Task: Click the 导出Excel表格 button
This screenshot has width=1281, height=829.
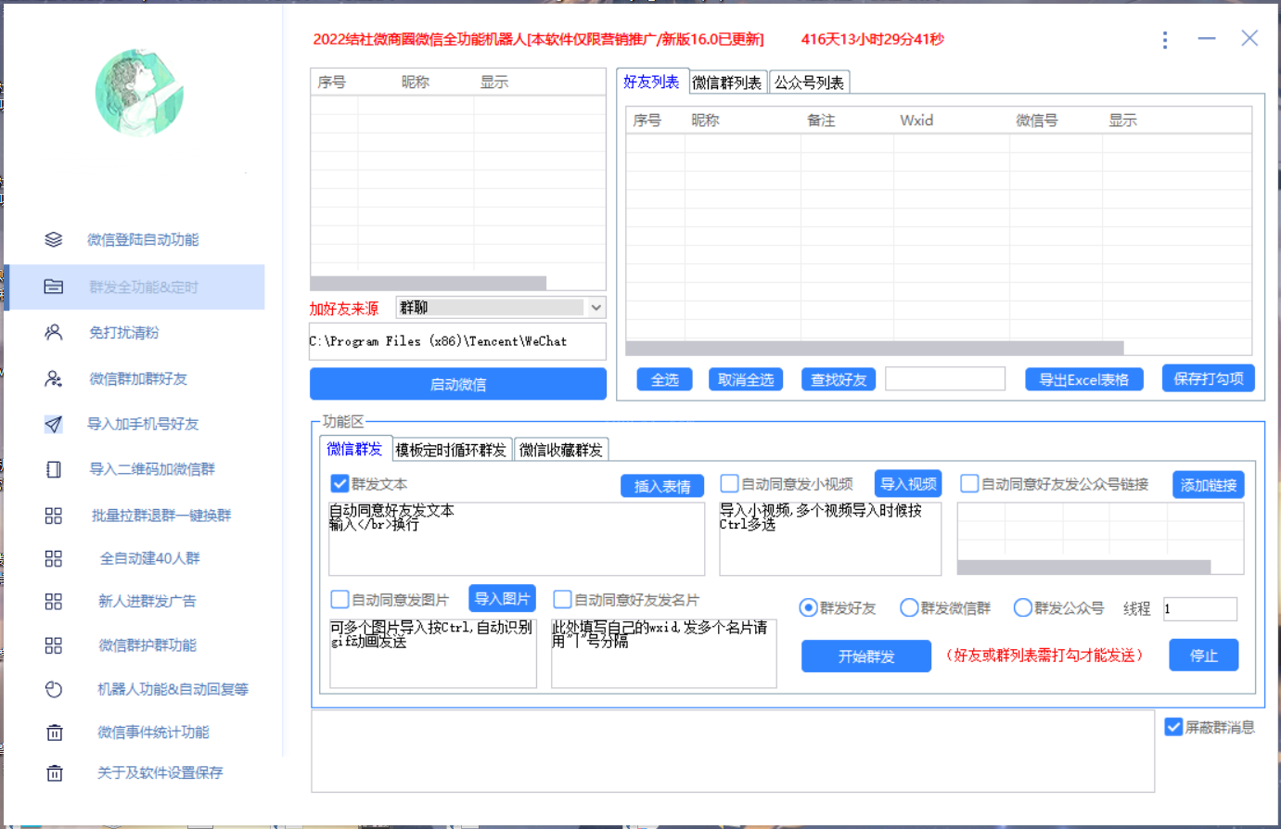Action: 1083,379
